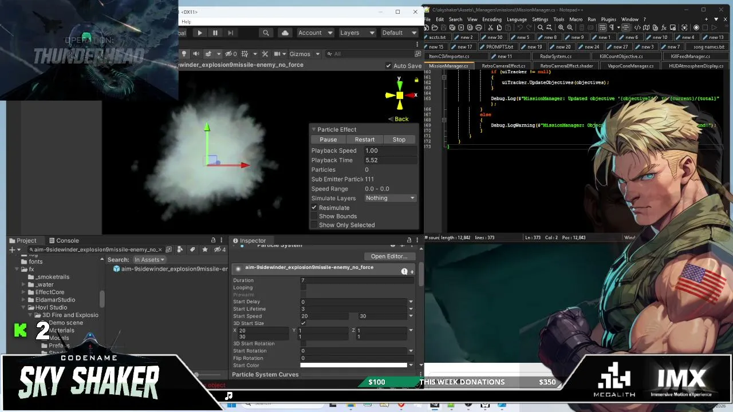The image size is (733, 412).
Task: Toggle scene effects (skybox, fog) icon
Action: tap(208, 54)
